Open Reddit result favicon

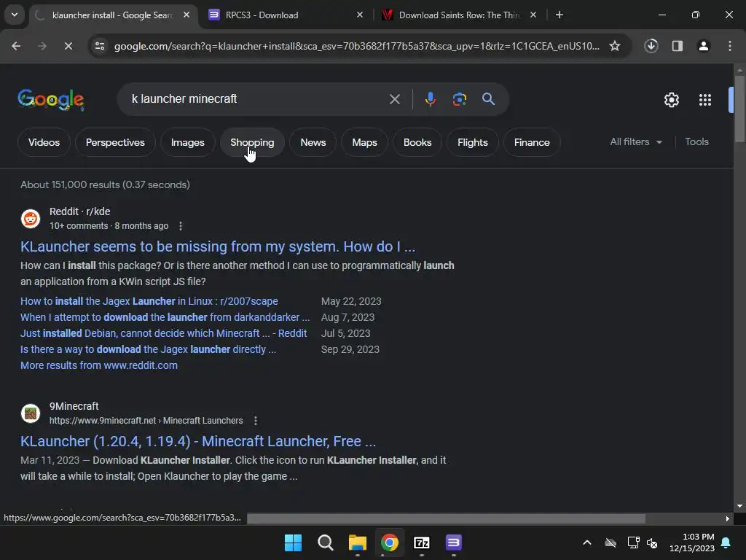pos(31,219)
